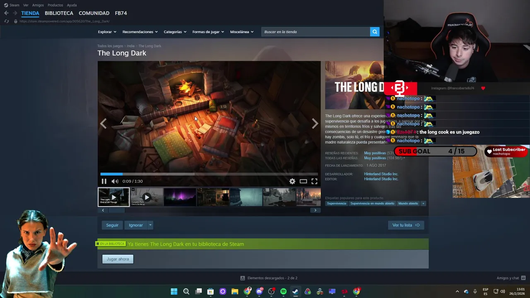Open taskbar search magnifier
Viewport: 530px width, 298px height.
point(186,291)
